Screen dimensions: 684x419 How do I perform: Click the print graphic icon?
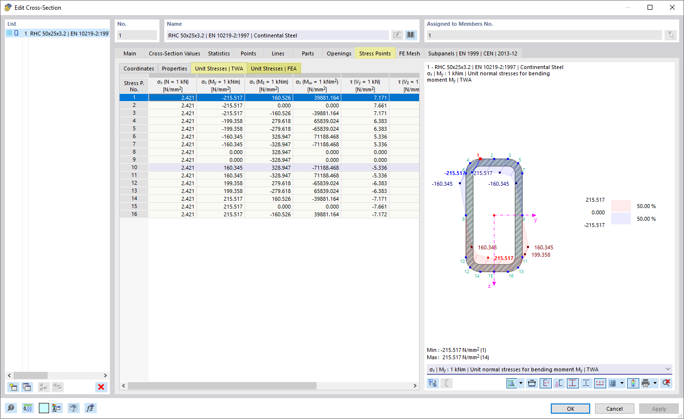(646, 383)
